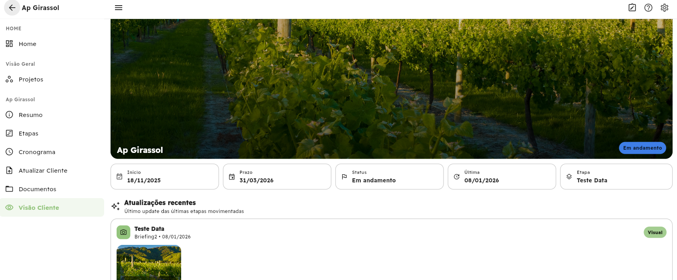Screen dimensions: 677x280
Task: Toggle the Visual tag on Teste Data
Action: point(655,232)
